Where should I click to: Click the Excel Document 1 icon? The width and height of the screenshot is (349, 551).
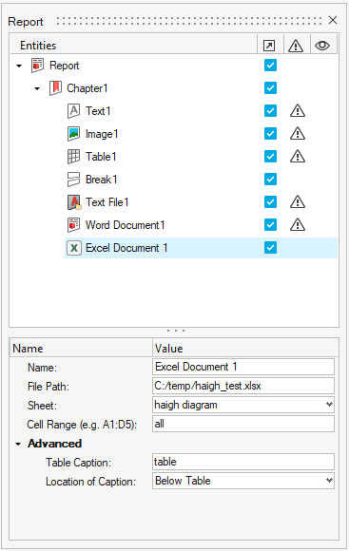click(x=74, y=248)
